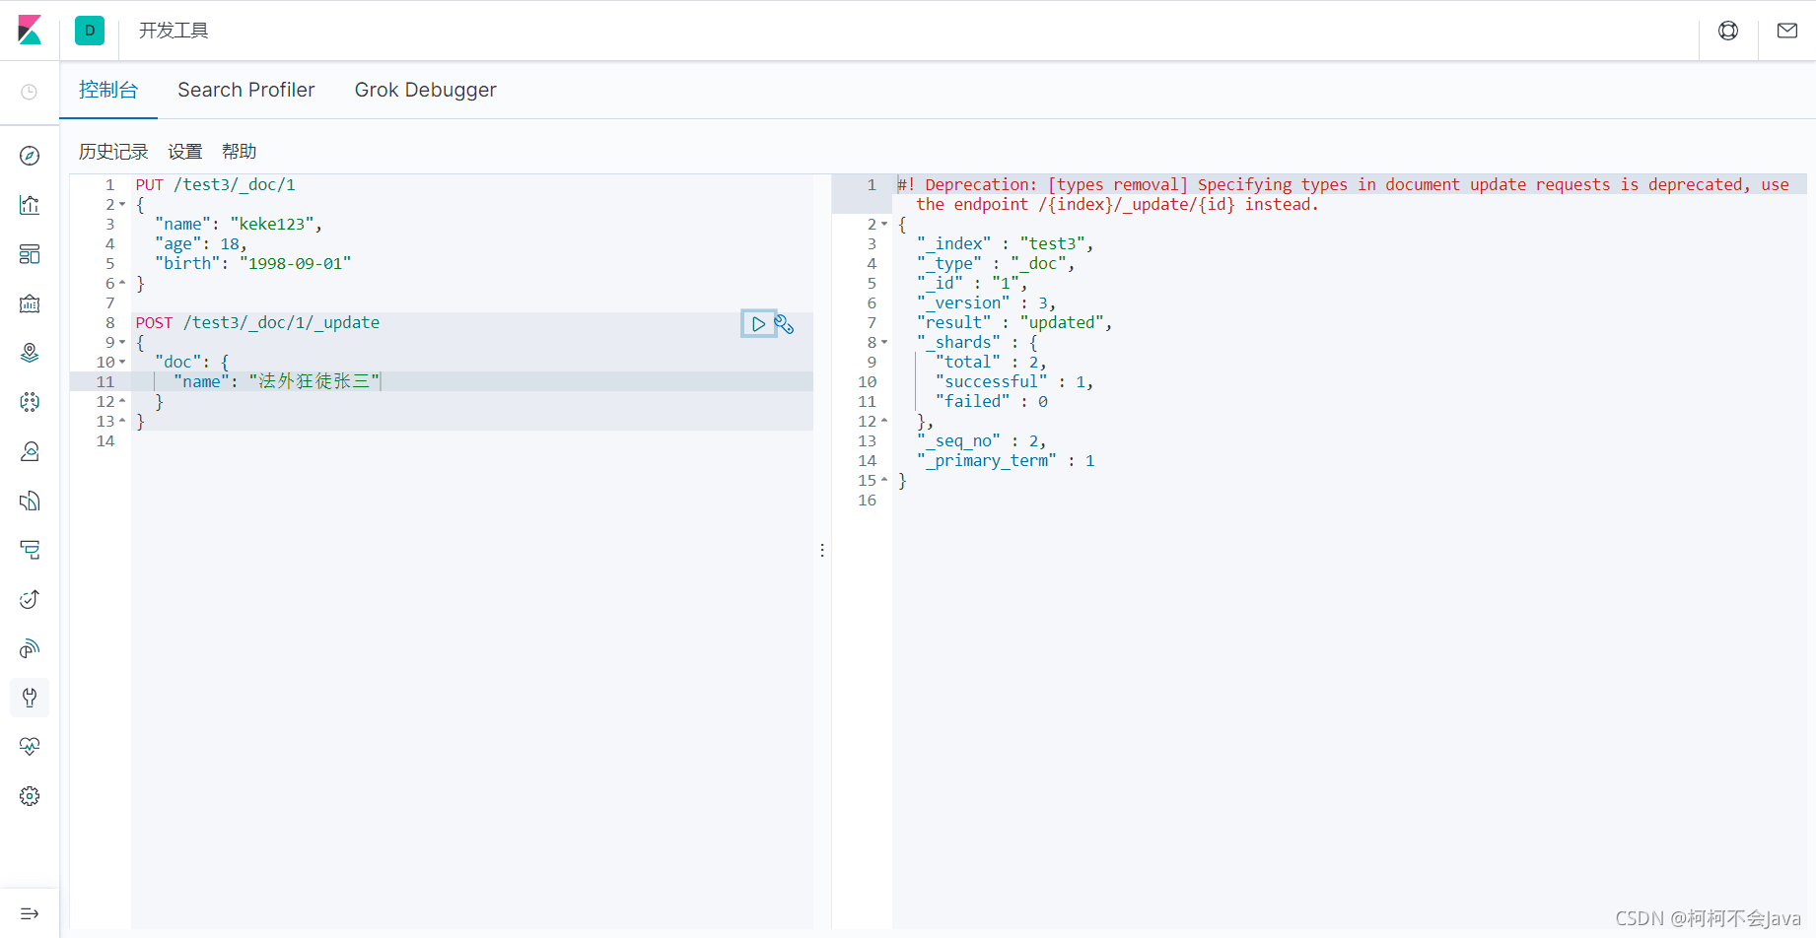
Task: Open Canvas icon in sidebar
Action: pos(30,303)
